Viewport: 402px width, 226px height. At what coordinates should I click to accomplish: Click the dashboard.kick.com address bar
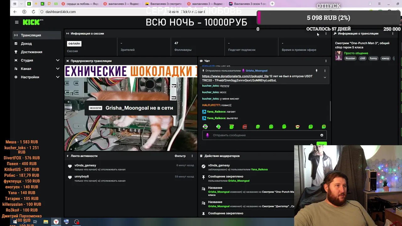click(61, 12)
